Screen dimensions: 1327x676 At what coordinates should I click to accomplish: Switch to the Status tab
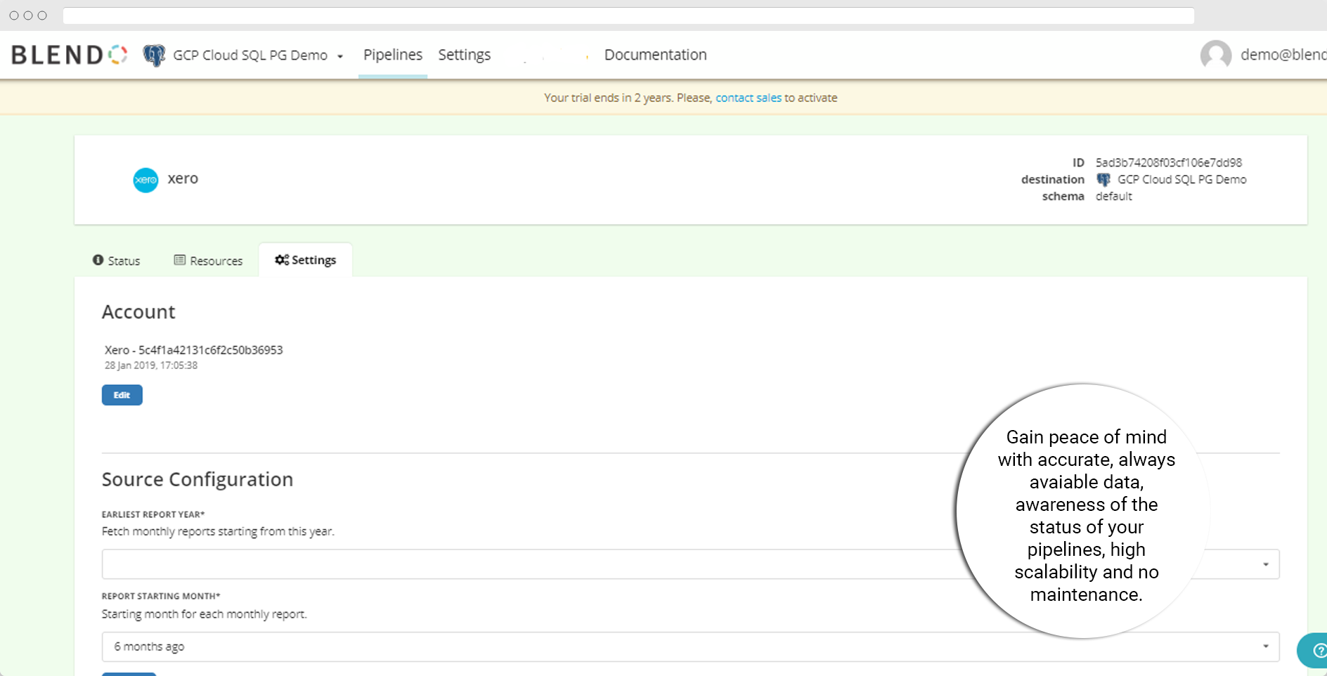point(118,260)
